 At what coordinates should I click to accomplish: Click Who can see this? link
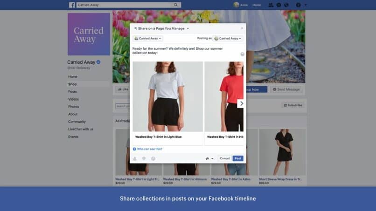pyautogui.click(x=150, y=149)
